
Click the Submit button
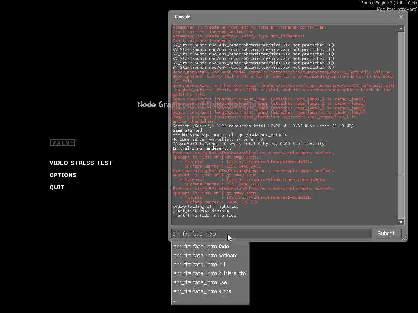388,234
